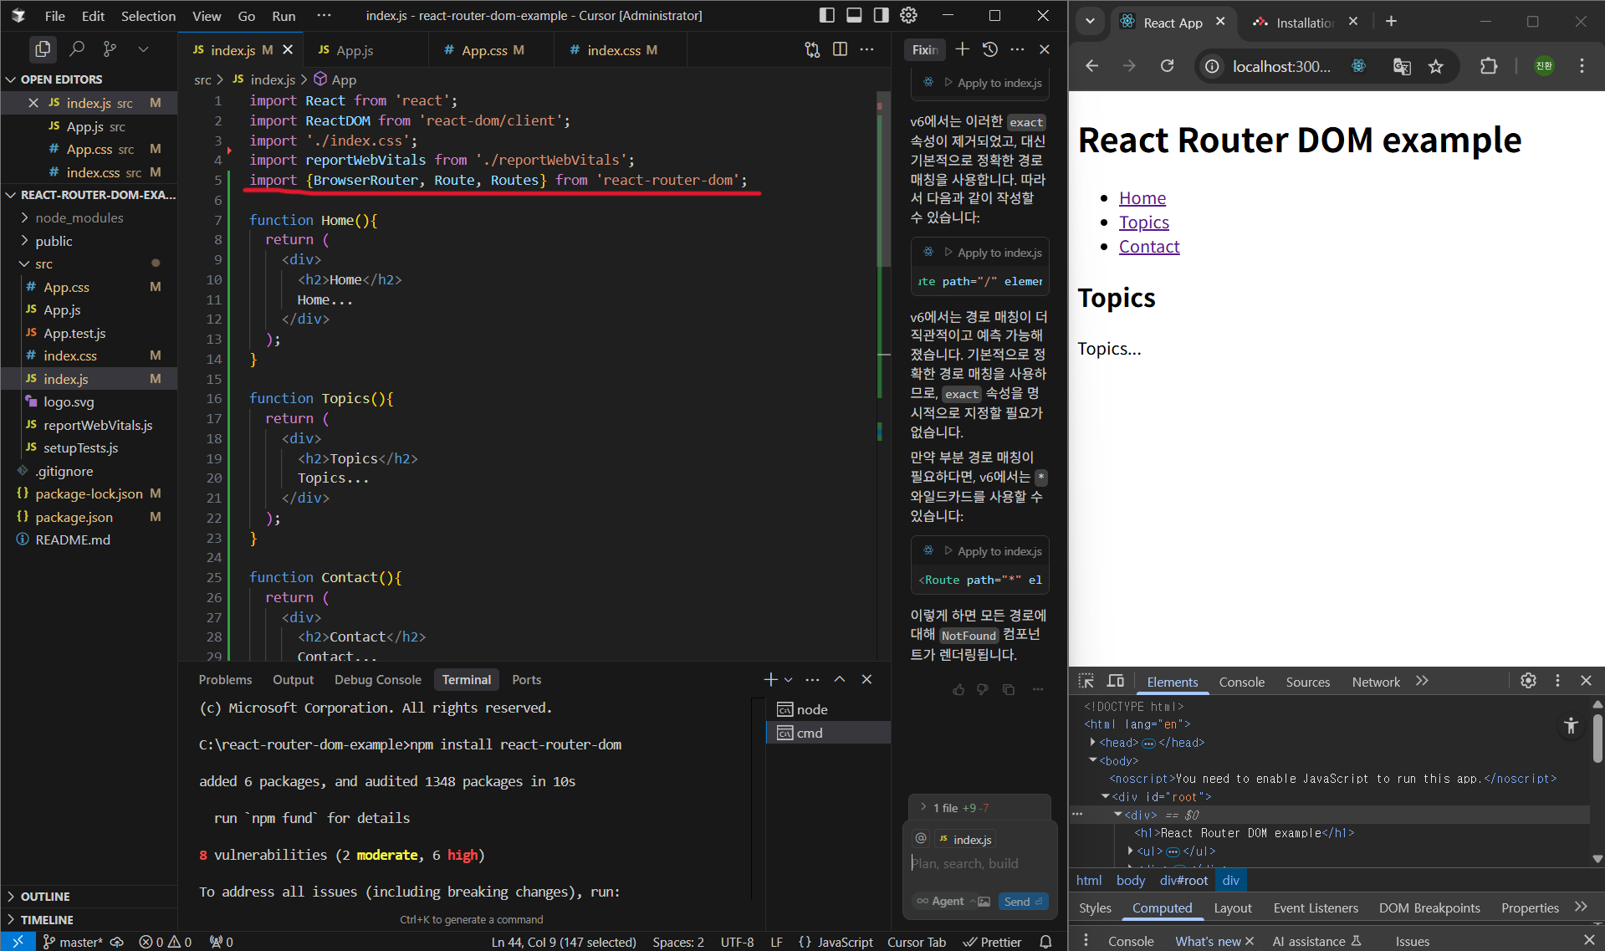Bookmark this page with star icon
1605x951 pixels.
[1436, 66]
